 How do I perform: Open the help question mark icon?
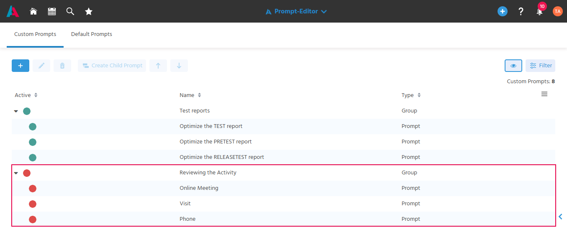[x=521, y=11]
